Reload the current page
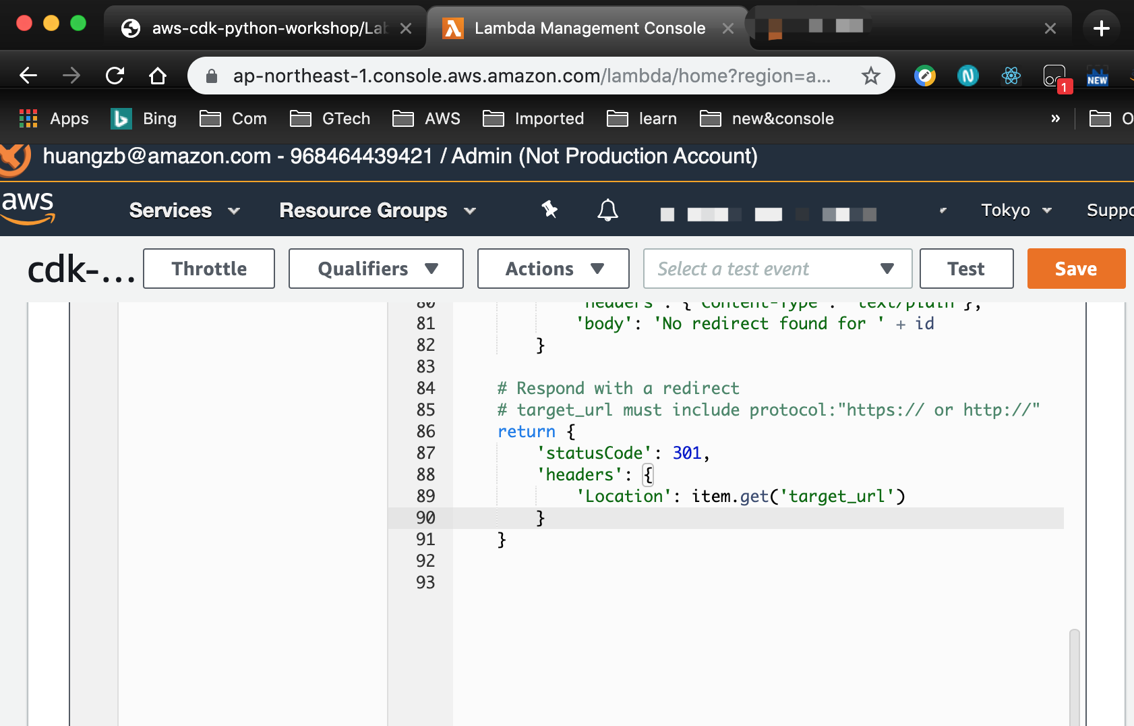 [x=115, y=76]
